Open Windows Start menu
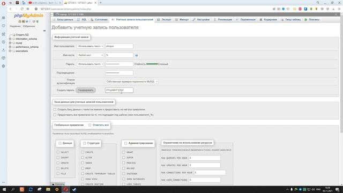343x193 pixels. click(4, 189)
